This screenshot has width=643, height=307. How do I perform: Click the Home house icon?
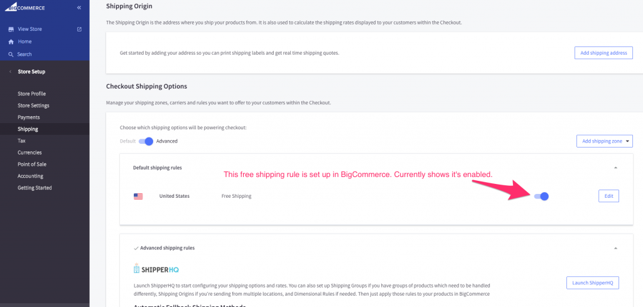tap(11, 41)
